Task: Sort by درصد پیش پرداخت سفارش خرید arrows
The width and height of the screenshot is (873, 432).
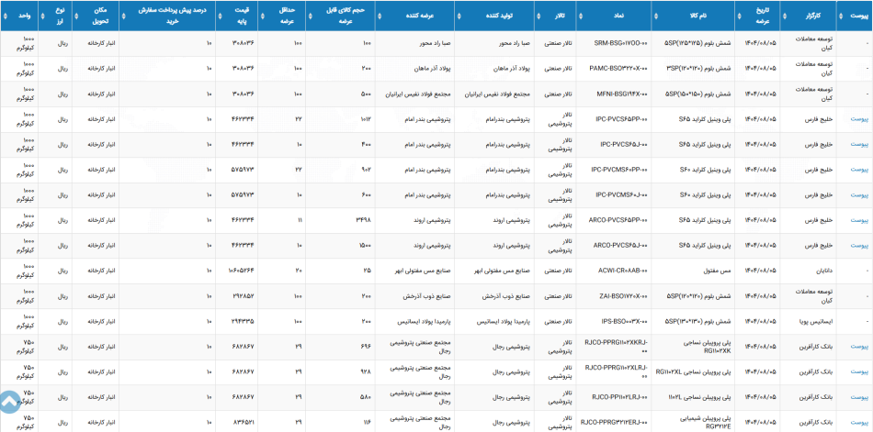Action: point(122,17)
